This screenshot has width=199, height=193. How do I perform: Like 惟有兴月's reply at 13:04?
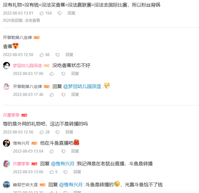click(x=52, y=151)
